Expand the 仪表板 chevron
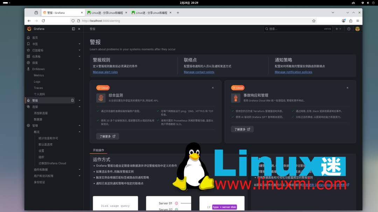 (79, 56)
